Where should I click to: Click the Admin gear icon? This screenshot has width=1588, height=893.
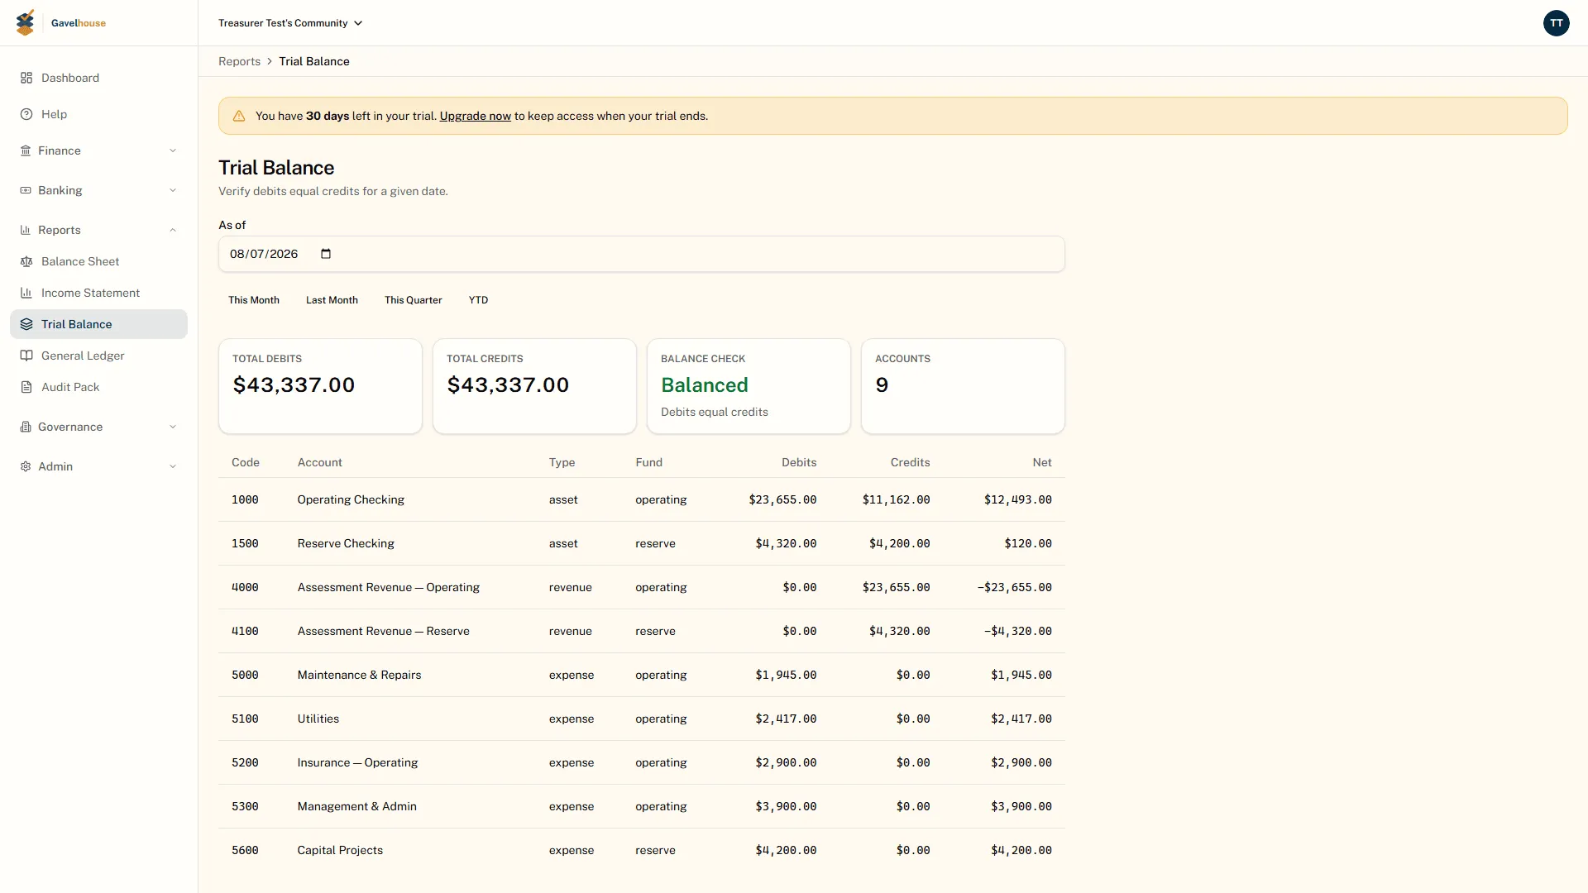pos(26,466)
